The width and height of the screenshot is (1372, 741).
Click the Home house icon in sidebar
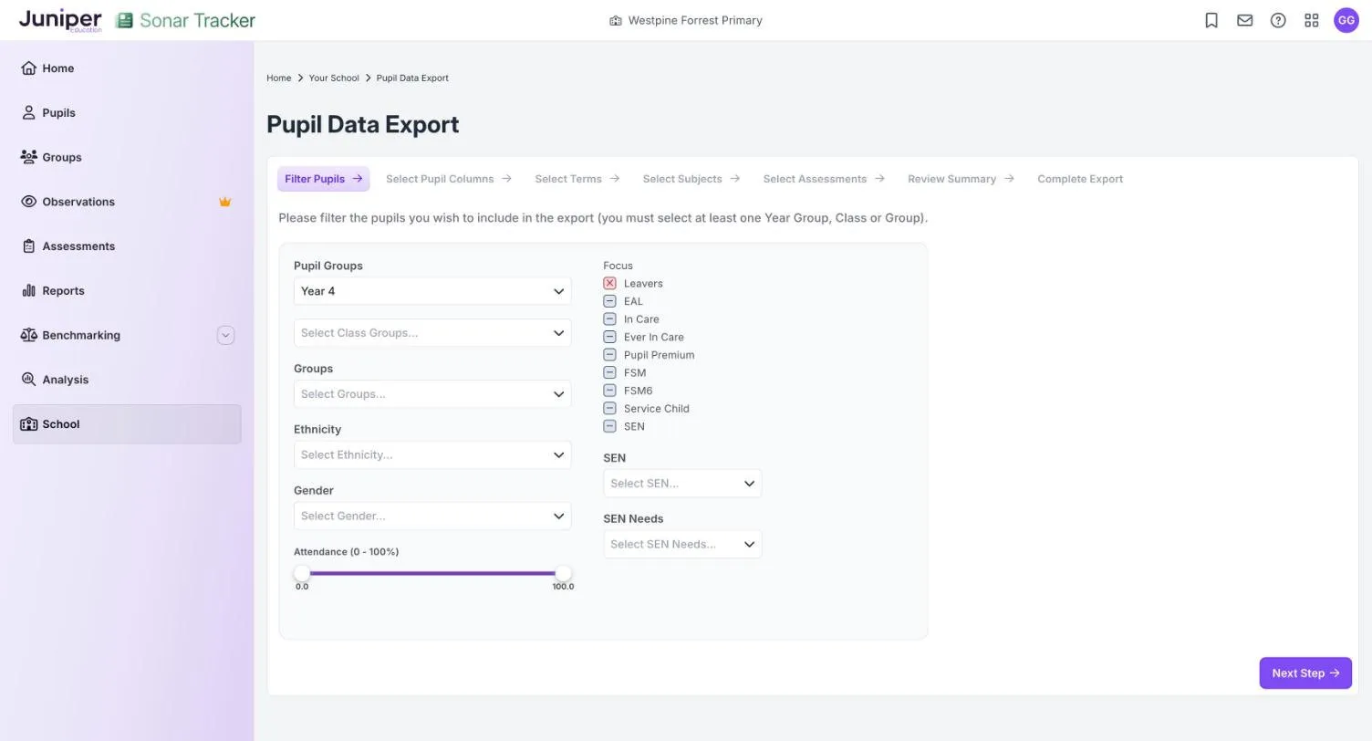tap(28, 68)
